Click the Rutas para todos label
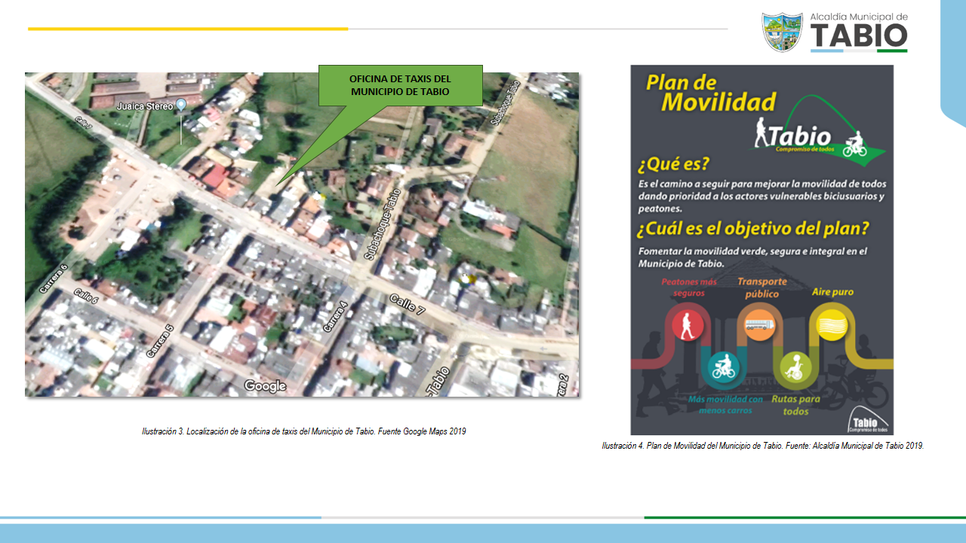 pyautogui.click(x=796, y=405)
